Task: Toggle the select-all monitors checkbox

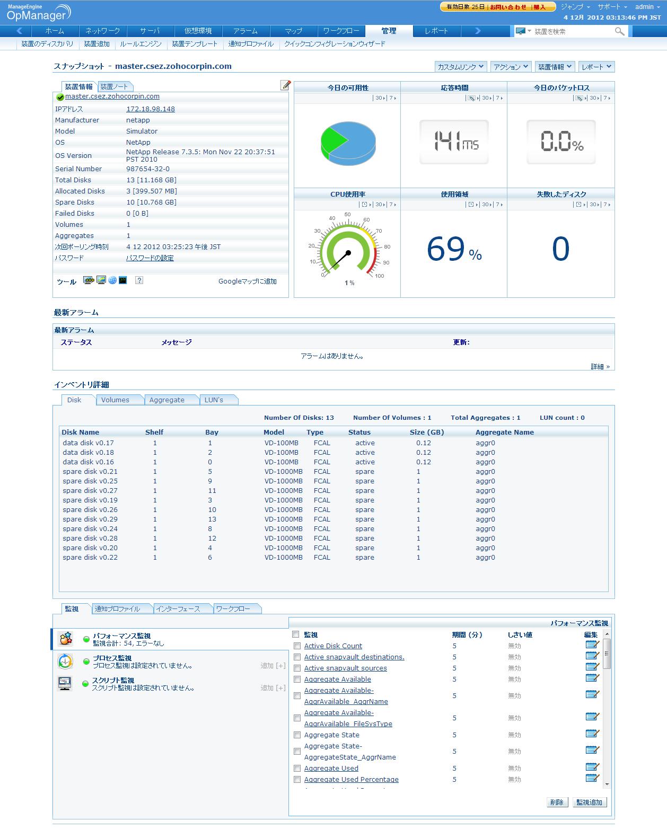Action: click(296, 634)
